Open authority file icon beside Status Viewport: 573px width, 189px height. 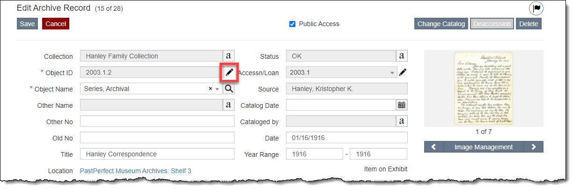(402, 56)
